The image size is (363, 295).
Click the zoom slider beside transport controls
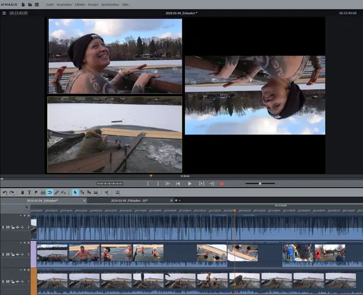[260, 184]
